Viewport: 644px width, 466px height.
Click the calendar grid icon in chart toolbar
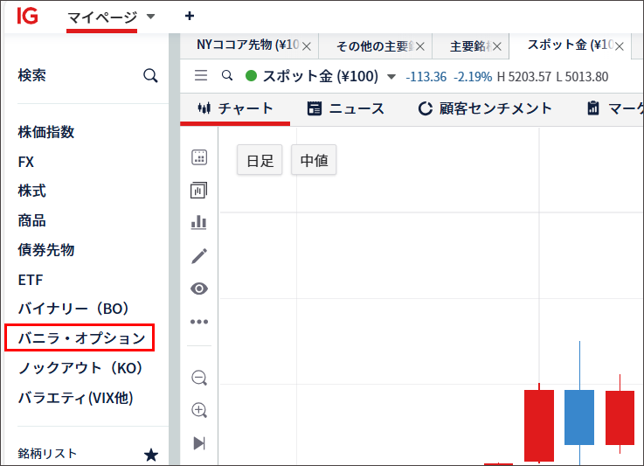point(199,157)
